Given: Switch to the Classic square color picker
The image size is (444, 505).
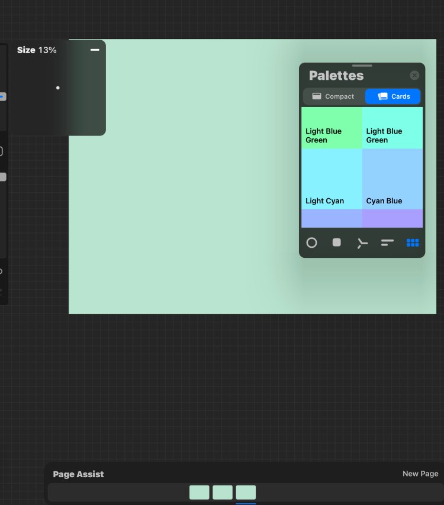Looking at the screenshot, I should [337, 242].
